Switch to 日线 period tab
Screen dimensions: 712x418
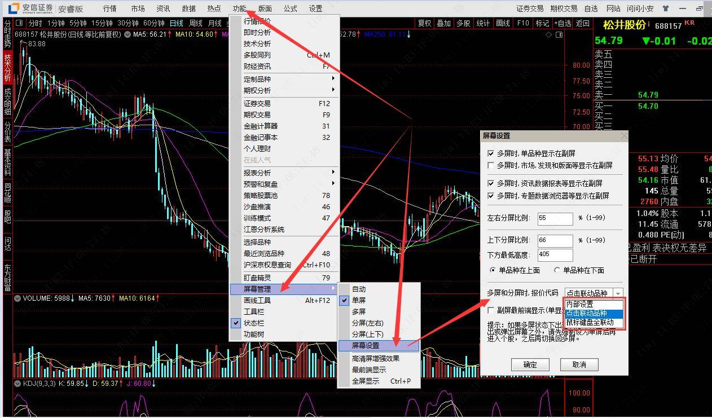(x=176, y=23)
